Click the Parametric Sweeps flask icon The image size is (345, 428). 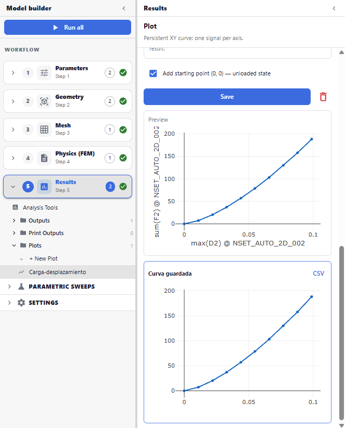click(21, 287)
